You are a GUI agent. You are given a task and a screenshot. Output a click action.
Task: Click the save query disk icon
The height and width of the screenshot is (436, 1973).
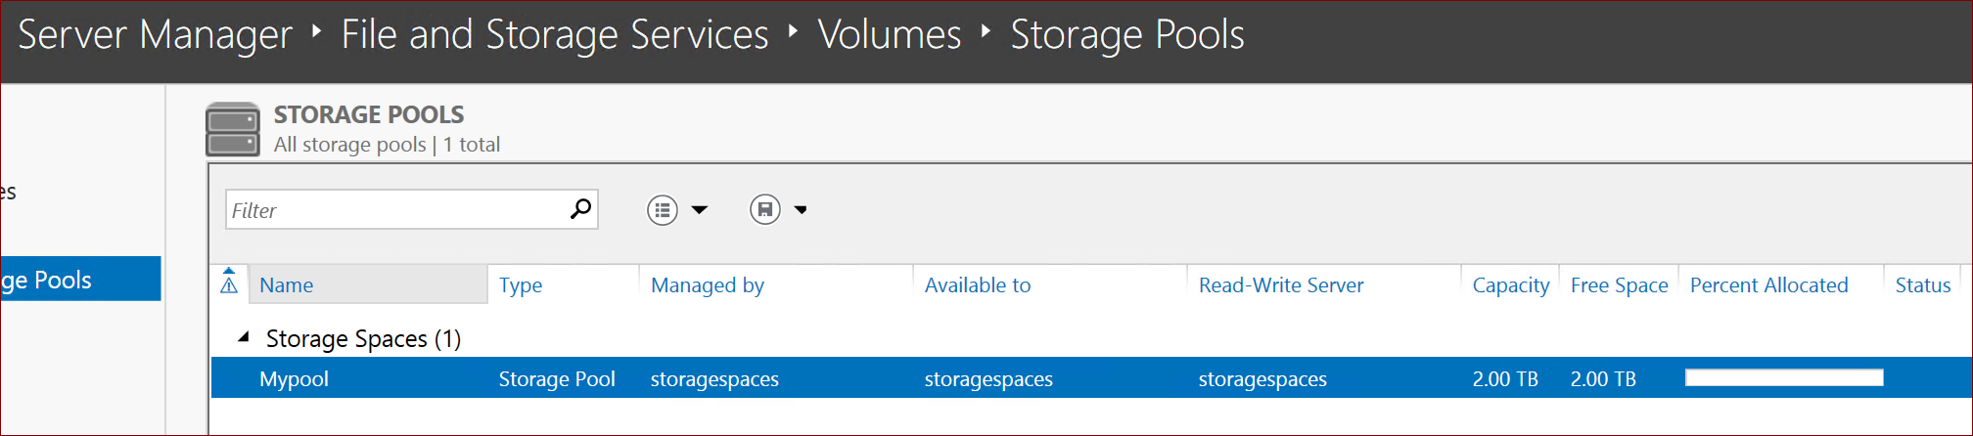pyautogui.click(x=764, y=209)
